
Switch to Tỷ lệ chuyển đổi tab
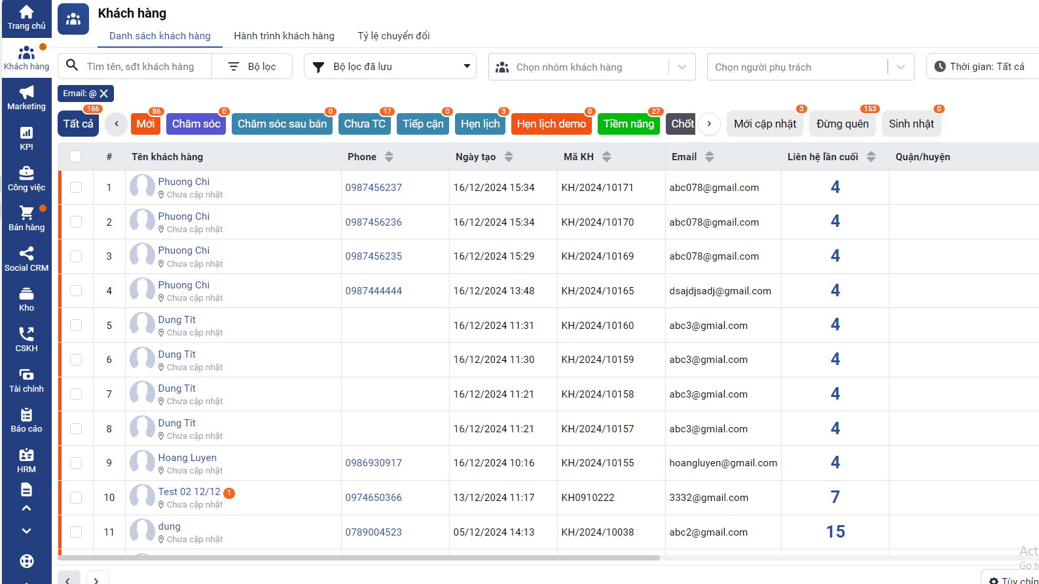pos(393,36)
